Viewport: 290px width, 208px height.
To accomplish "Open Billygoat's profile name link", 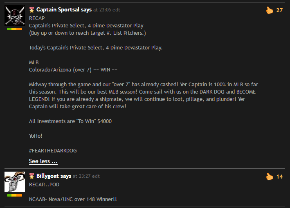I will click(48, 176).
